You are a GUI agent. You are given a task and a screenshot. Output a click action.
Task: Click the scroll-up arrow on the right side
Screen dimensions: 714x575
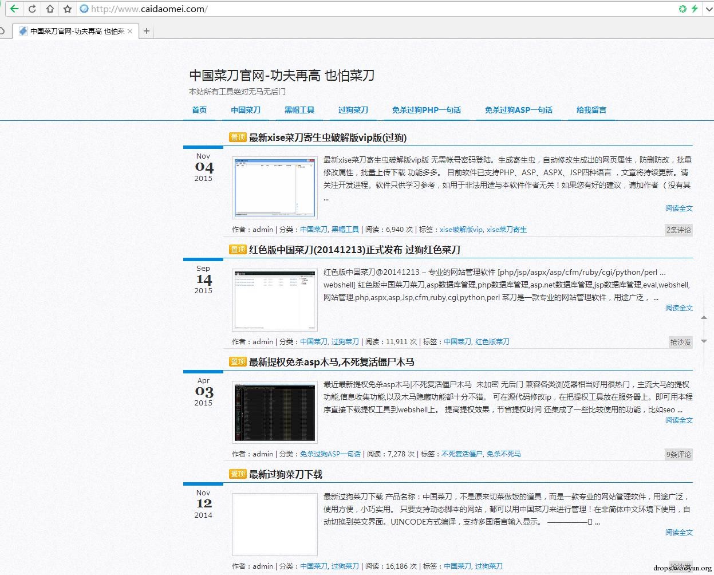[704, 317]
